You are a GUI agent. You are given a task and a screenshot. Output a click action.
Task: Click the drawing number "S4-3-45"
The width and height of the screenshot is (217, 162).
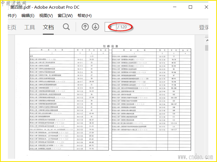tap(162, 107)
